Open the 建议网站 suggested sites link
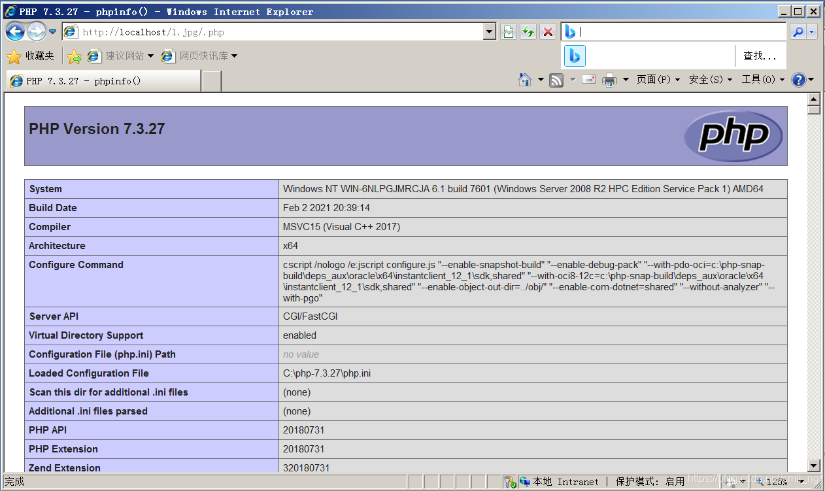This screenshot has width=825, height=491. click(120, 56)
